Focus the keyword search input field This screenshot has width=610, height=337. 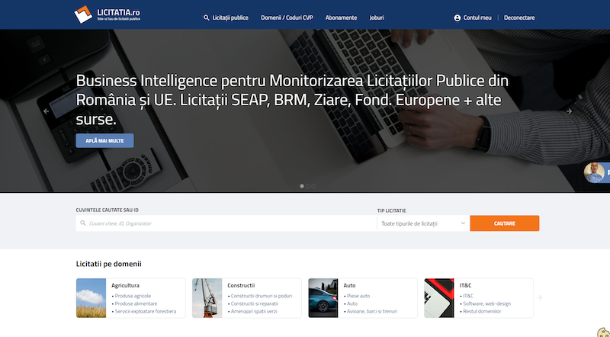coord(226,223)
